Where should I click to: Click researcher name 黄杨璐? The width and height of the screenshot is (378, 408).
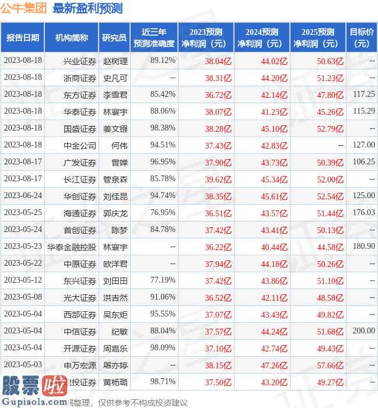click(x=116, y=382)
